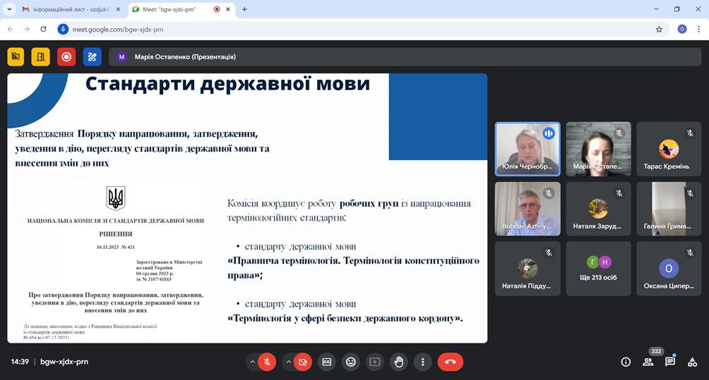
Task: Click the red recording extension button
Action: tap(66, 57)
